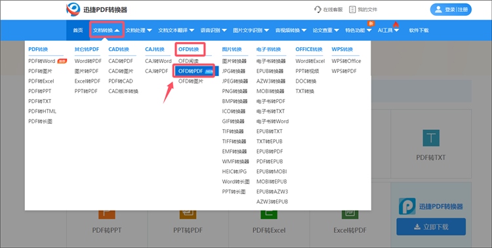Click the PDF转Excel tile icon

point(269,215)
